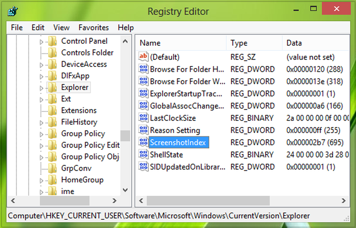Open the Favorites menu
The image size is (356, 228).
coord(94,28)
